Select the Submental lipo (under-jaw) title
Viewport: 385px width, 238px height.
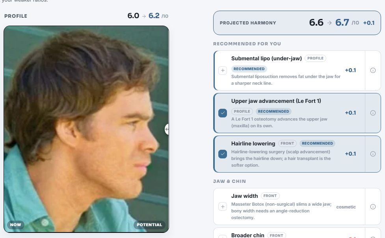tap(266, 58)
